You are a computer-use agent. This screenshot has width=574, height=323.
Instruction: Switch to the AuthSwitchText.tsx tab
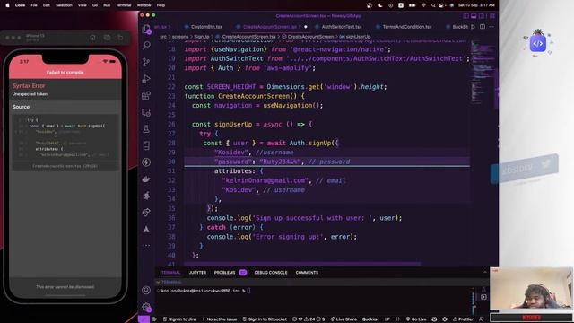(341, 27)
